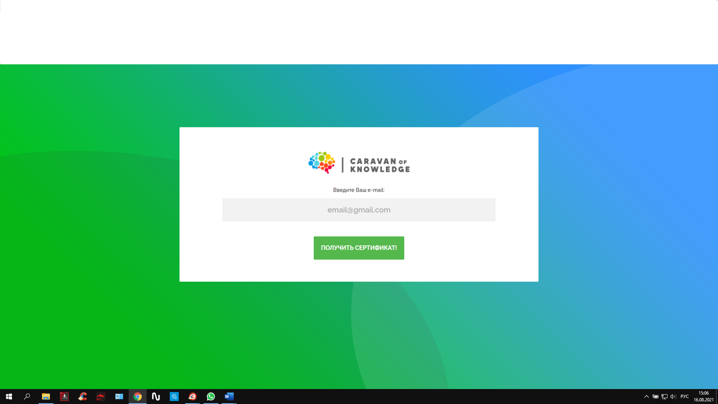Screen dimensions: 718x404
Task: Open the red circular CCleaner Browser icon
Action: click(192, 396)
